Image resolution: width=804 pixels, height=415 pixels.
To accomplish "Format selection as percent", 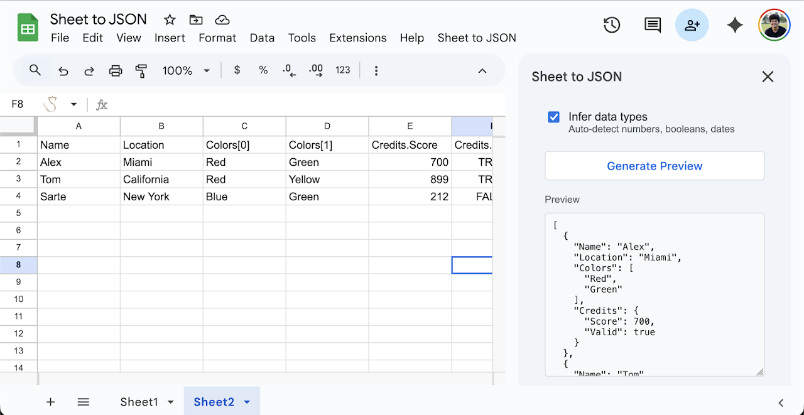I will coord(263,70).
